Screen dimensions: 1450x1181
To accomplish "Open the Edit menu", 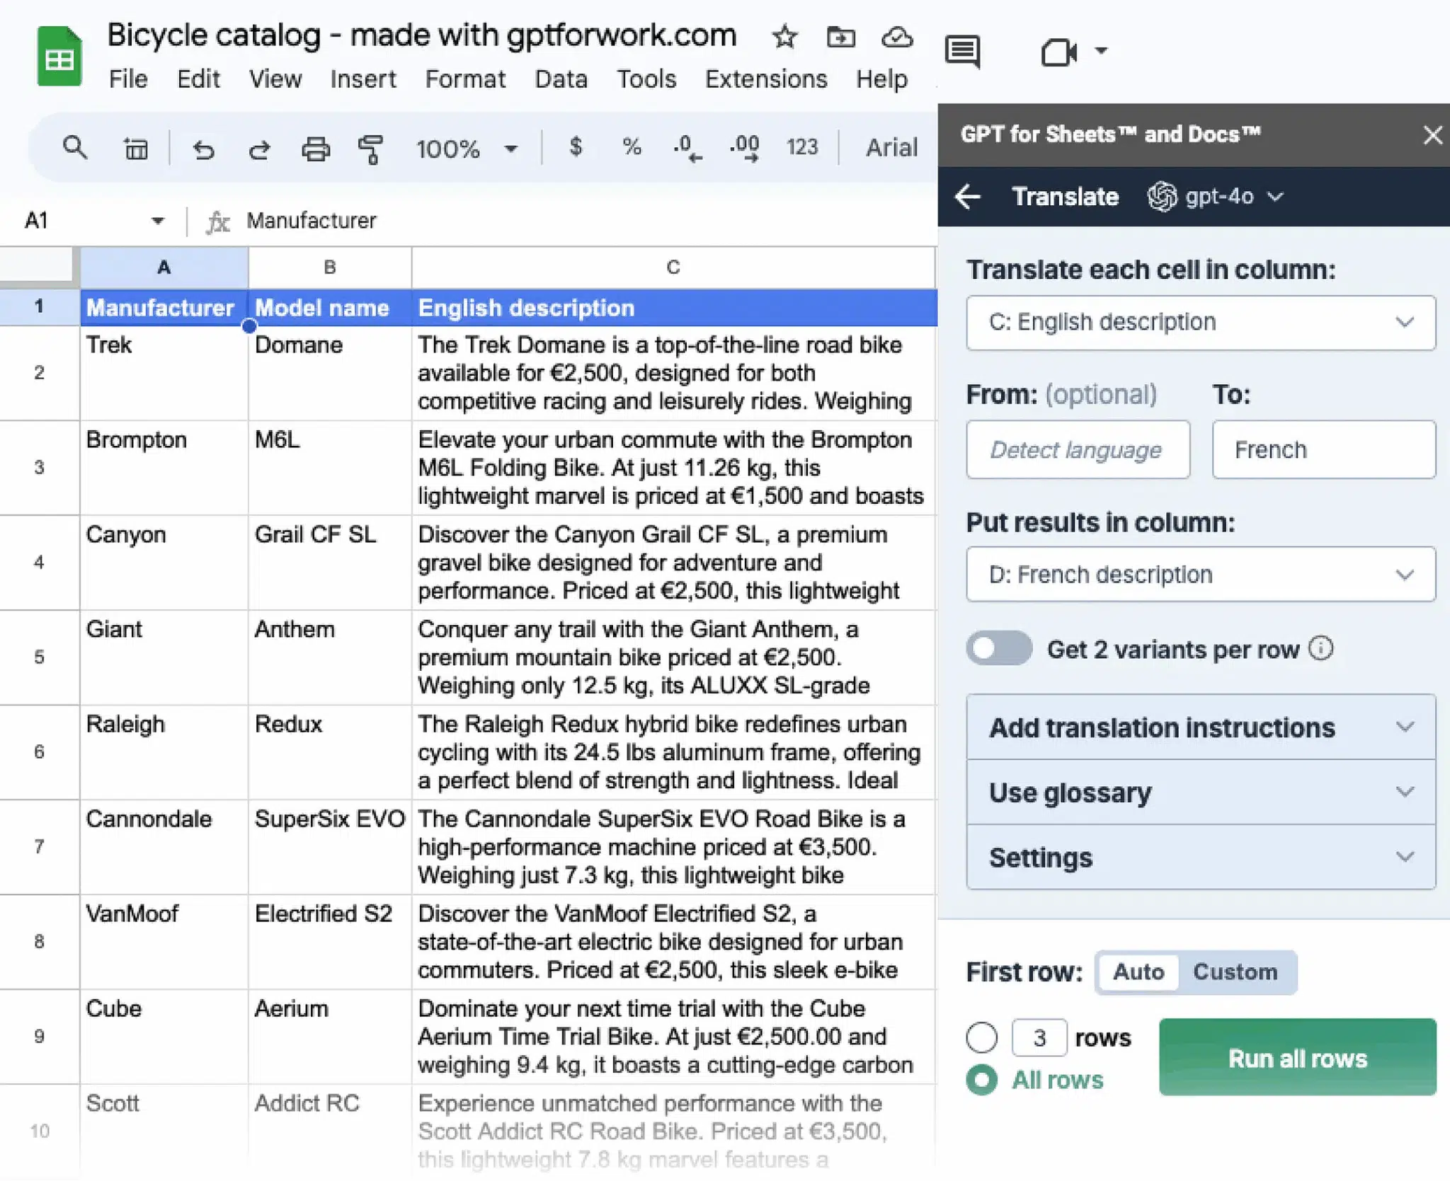I will tap(198, 79).
